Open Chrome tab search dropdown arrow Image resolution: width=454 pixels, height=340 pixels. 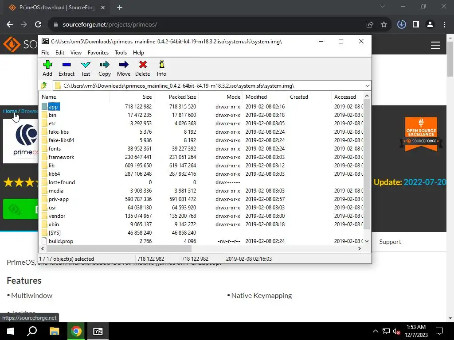[x=383, y=6]
